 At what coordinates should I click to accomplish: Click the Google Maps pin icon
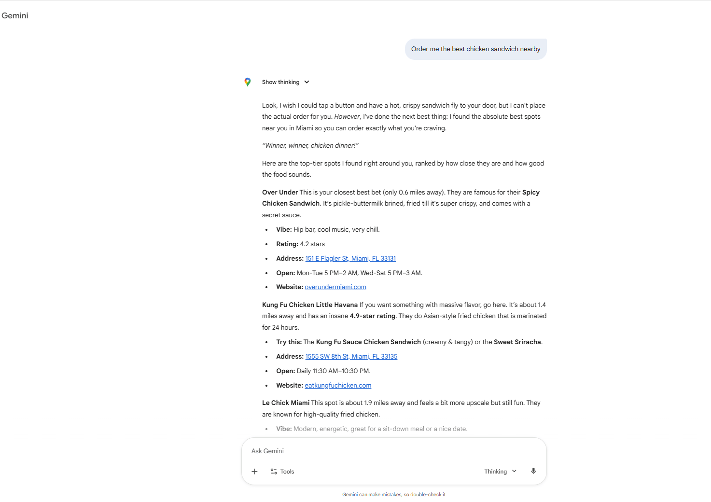click(248, 82)
